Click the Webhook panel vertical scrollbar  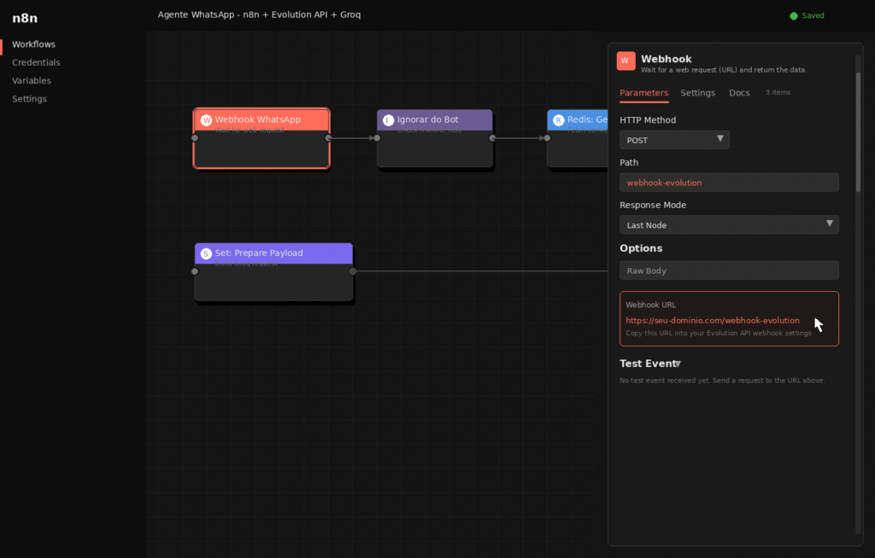click(858, 132)
